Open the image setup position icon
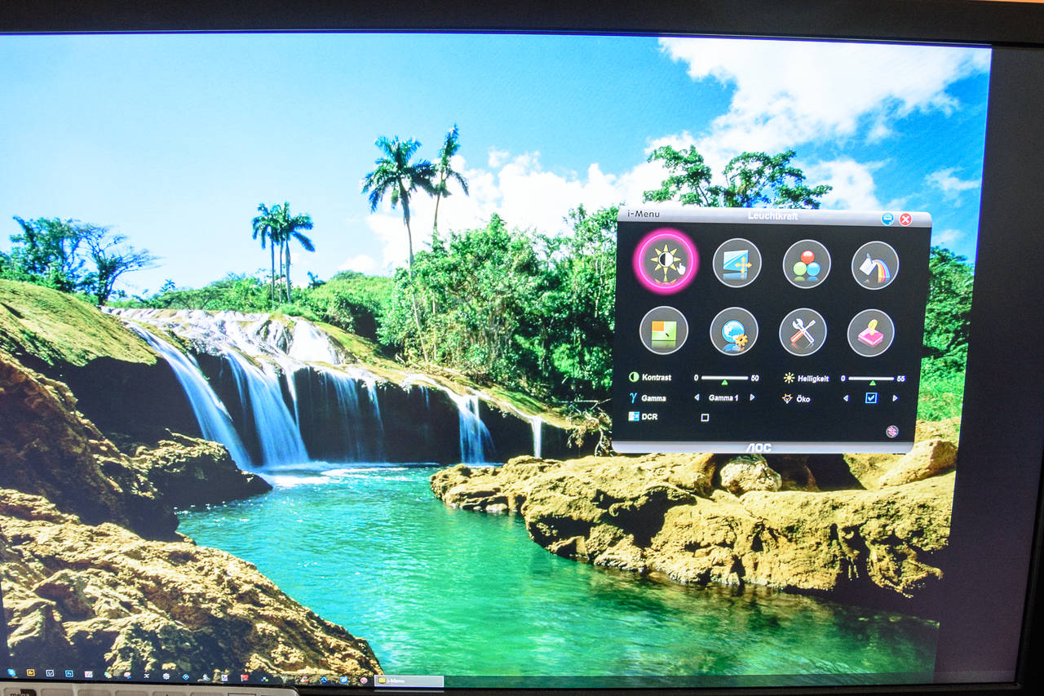 pos(737,263)
